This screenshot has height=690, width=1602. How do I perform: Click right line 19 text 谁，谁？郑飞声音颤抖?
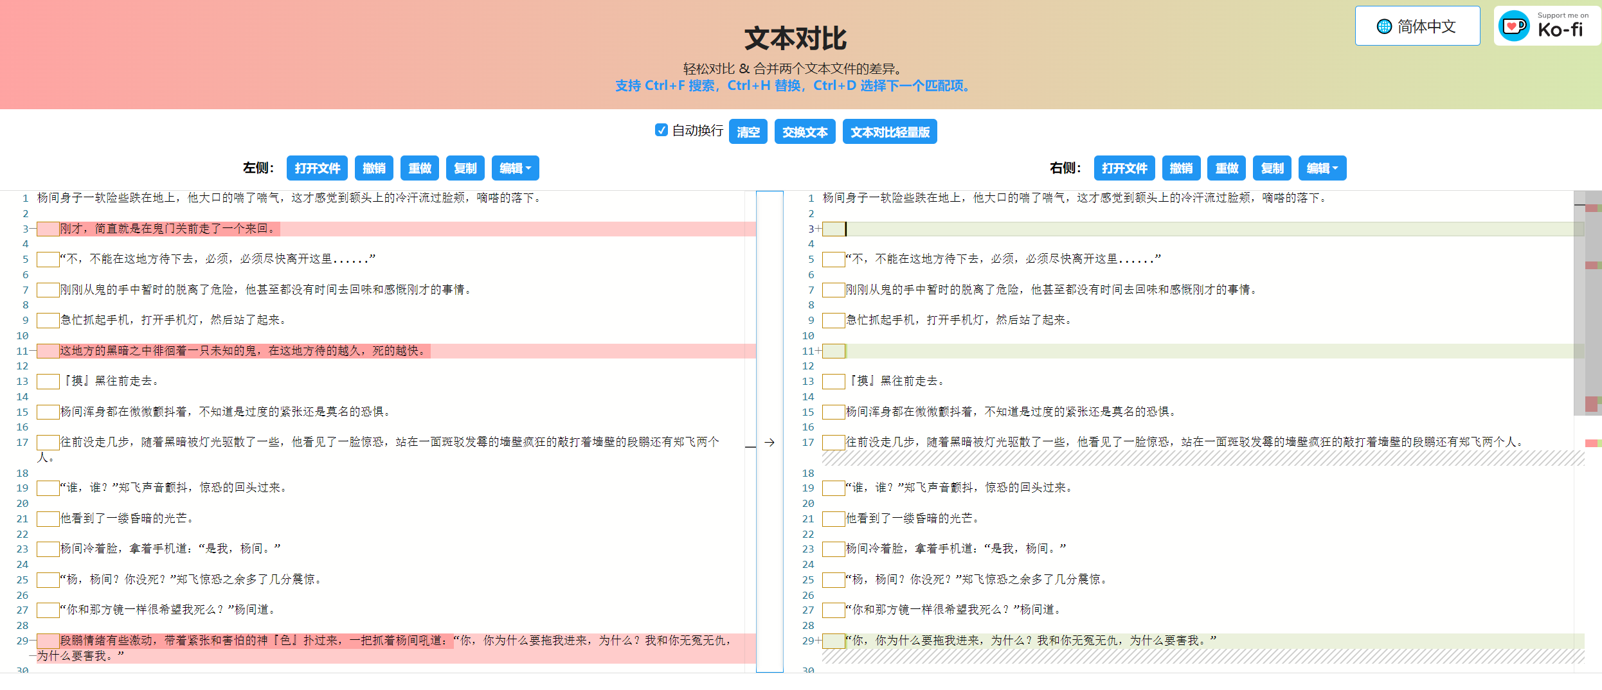pos(913,488)
